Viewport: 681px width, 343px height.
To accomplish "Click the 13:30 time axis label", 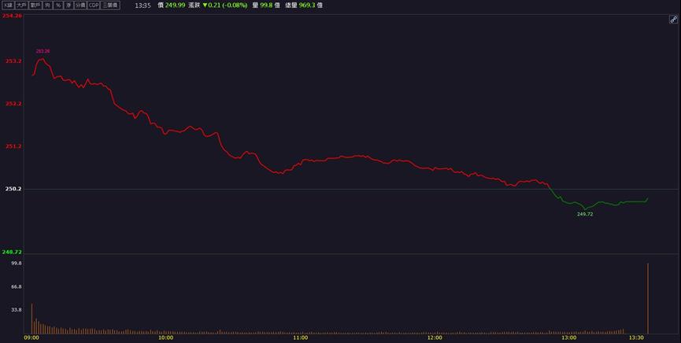I will [636, 337].
